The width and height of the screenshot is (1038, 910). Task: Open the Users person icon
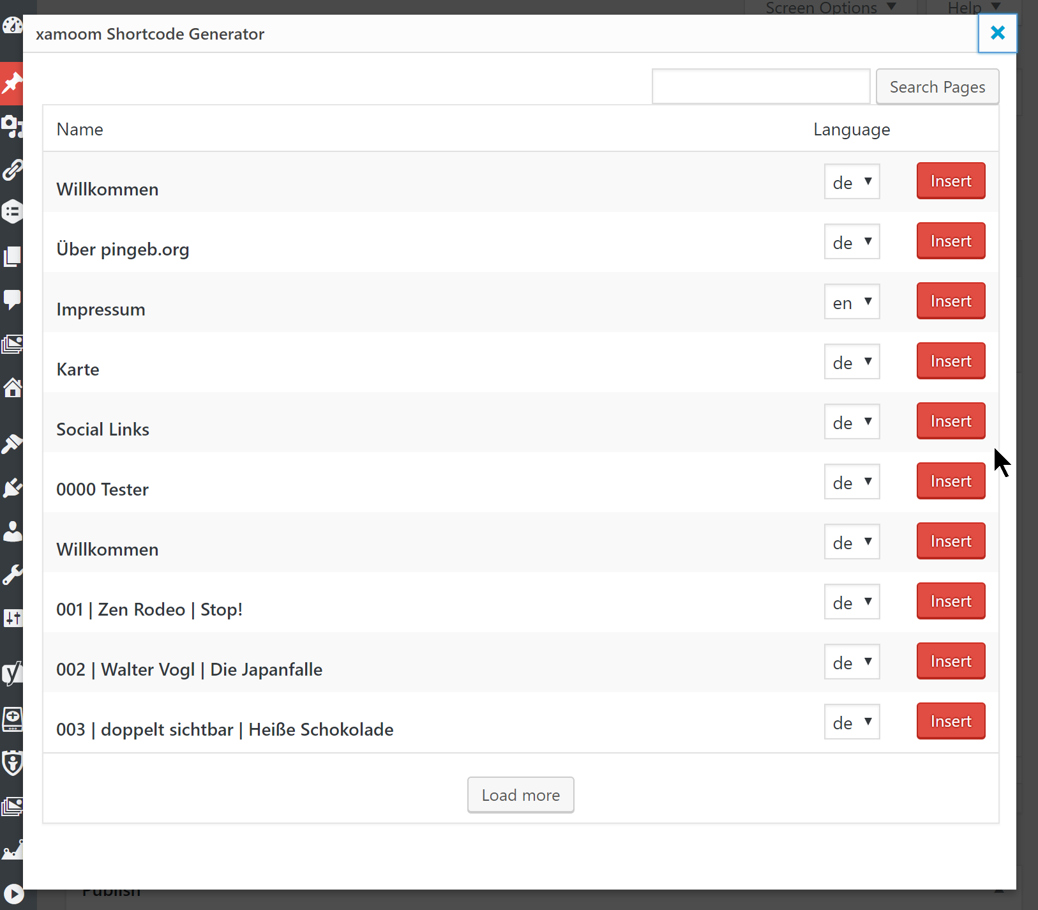point(11,531)
